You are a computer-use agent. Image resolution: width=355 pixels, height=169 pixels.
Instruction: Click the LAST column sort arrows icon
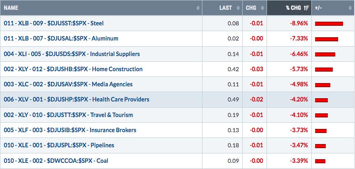[238, 8]
